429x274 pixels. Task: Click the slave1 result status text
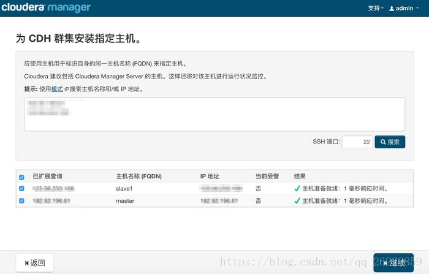click(344, 189)
